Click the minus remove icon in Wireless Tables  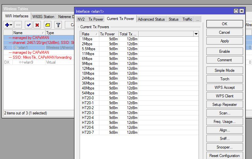point(18,25)
